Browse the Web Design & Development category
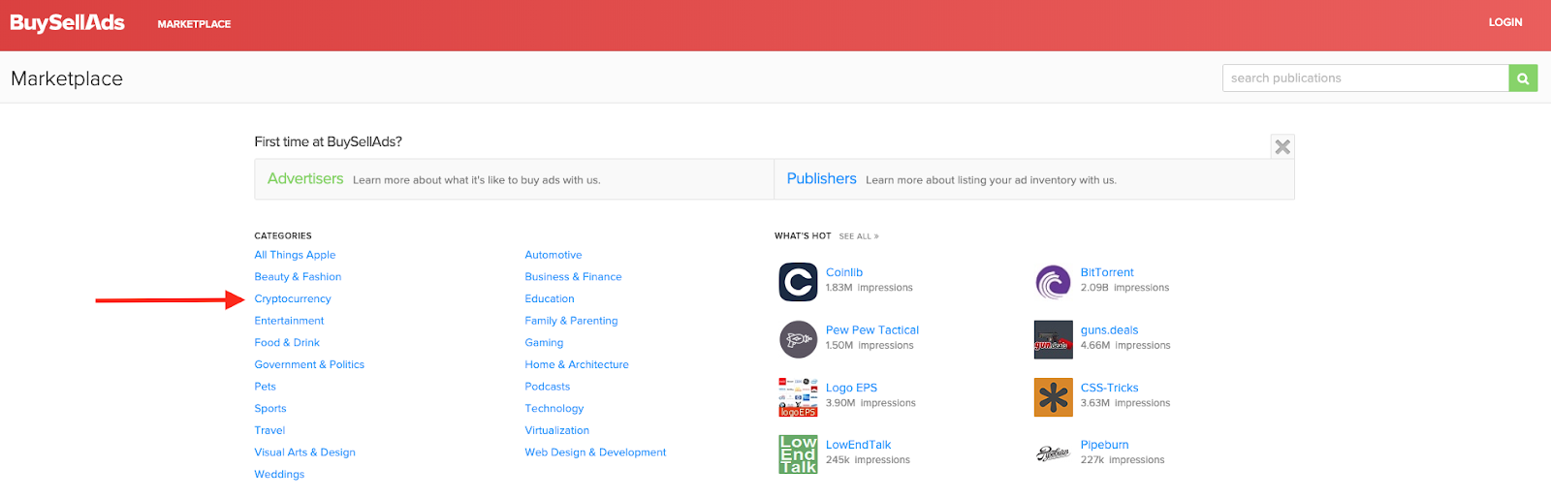This screenshot has width=1551, height=499. (x=595, y=452)
